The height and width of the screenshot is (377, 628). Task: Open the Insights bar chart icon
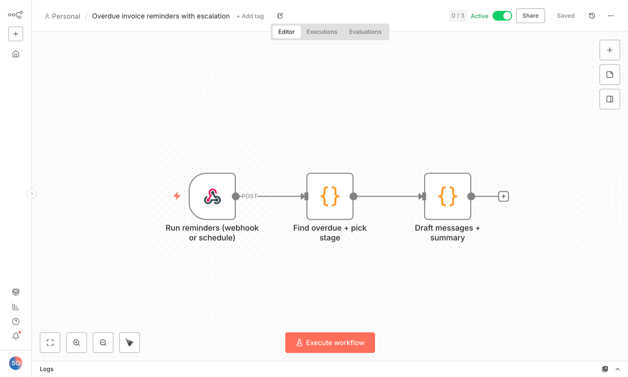point(16,307)
